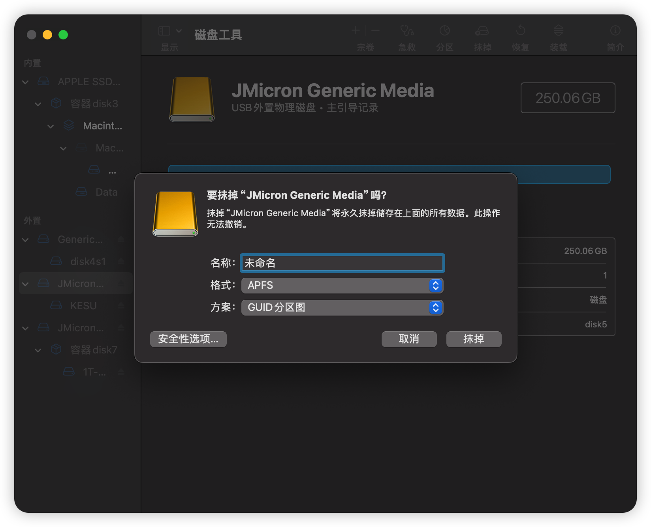
Task: Eject the Generic... external disk
Action: point(121,239)
